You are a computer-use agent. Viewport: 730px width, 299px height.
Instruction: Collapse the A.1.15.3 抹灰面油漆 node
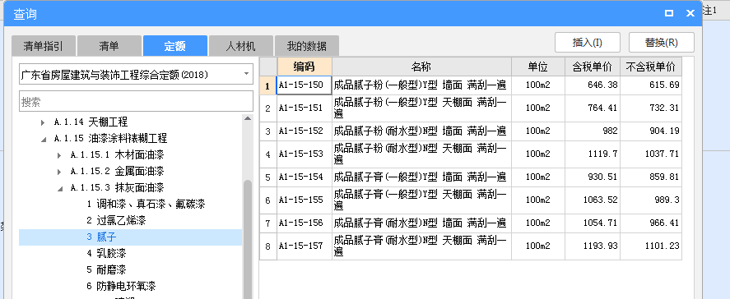pyautogui.click(x=59, y=188)
